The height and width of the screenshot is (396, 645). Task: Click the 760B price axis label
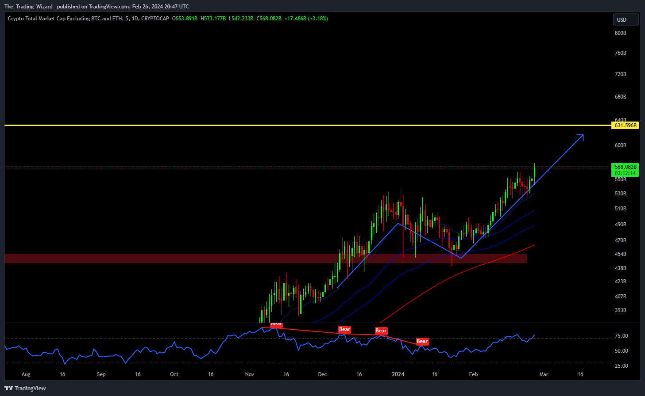[x=621, y=53]
